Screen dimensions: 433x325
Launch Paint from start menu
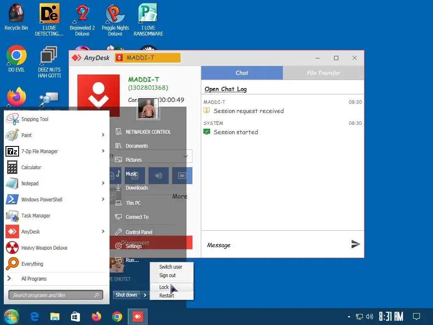coord(52,135)
